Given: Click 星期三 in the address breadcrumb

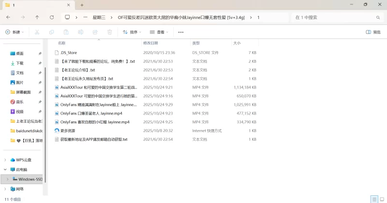Looking at the screenshot, I should pos(99,17).
